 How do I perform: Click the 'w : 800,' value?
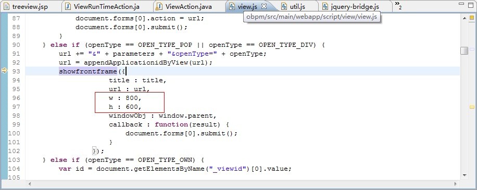tap(125, 98)
